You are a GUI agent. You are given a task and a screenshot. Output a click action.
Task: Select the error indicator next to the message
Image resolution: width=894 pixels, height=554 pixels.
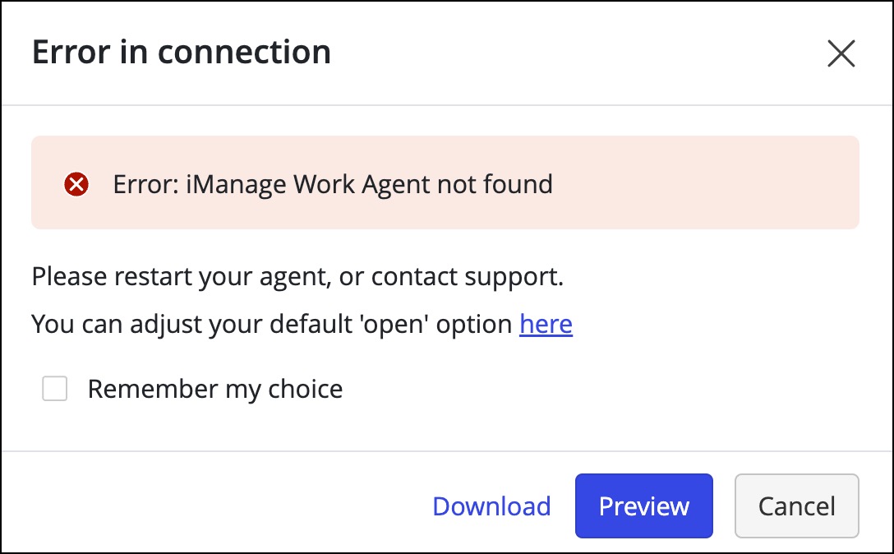point(76,182)
